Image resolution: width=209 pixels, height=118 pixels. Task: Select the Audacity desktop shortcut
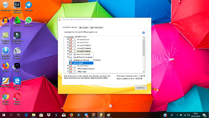5,22
